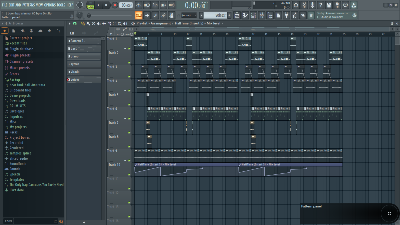Click the record button in transport panel
This screenshot has height=225, width=400.
coord(115,5)
